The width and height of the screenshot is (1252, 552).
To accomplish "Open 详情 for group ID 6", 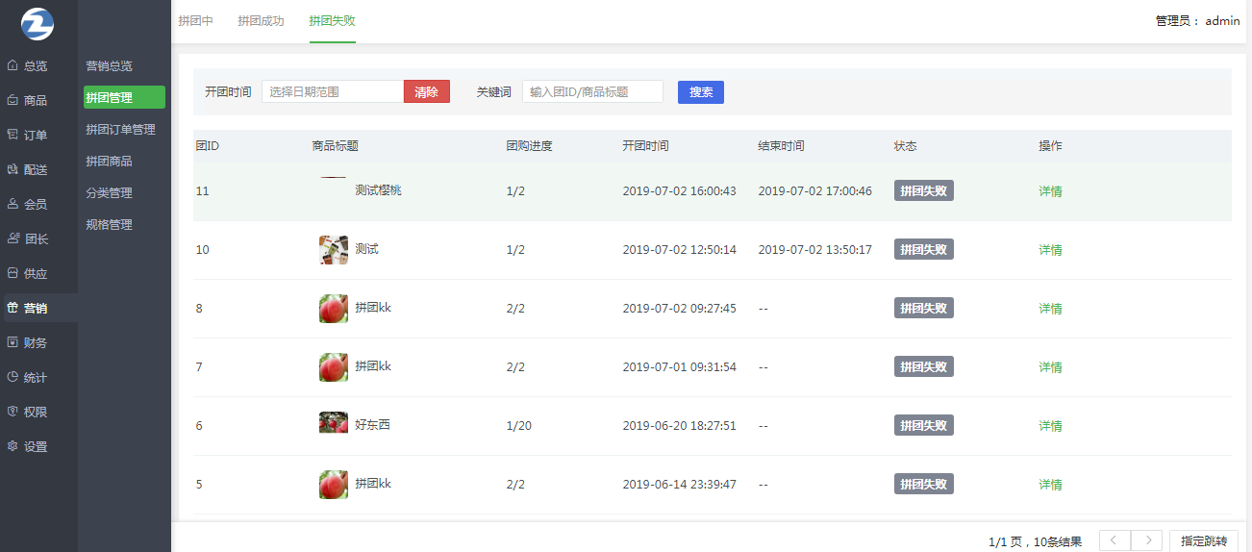I will tap(1050, 426).
